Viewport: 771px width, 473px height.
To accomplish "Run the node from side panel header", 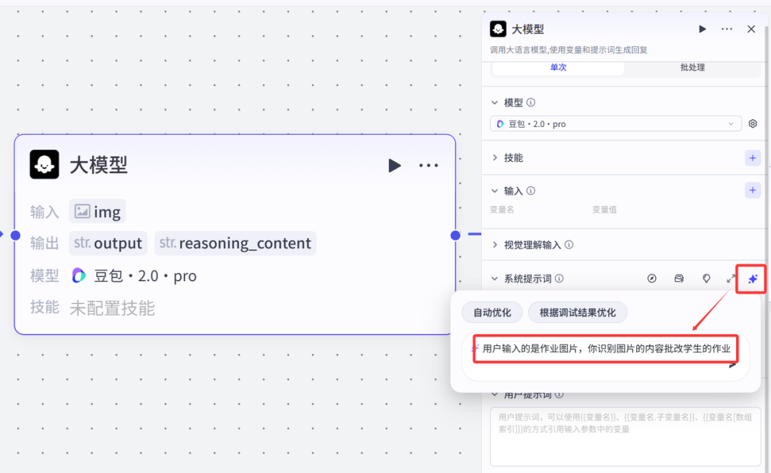I will pyautogui.click(x=702, y=29).
